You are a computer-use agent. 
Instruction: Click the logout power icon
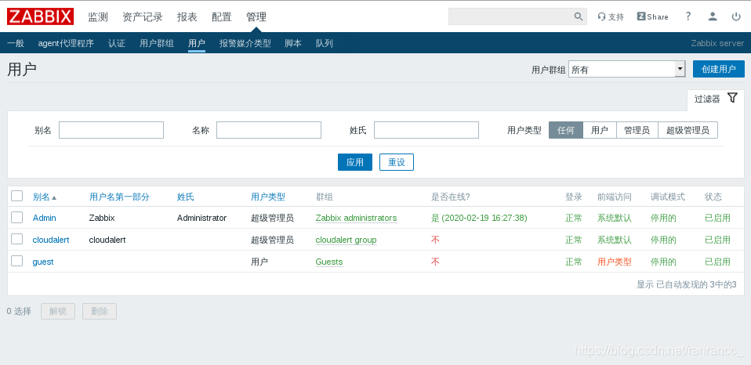pyautogui.click(x=736, y=16)
